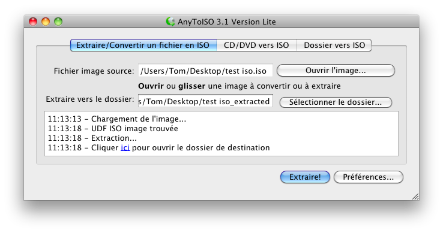This screenshot has height=233, width=443.
Task: Start extraction with the Extraire! button
Action: 305,177
